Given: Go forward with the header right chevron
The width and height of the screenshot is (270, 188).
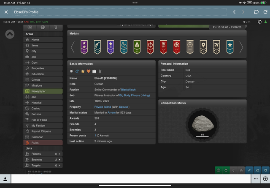Looking at the screenshot, I should point(243,12).
